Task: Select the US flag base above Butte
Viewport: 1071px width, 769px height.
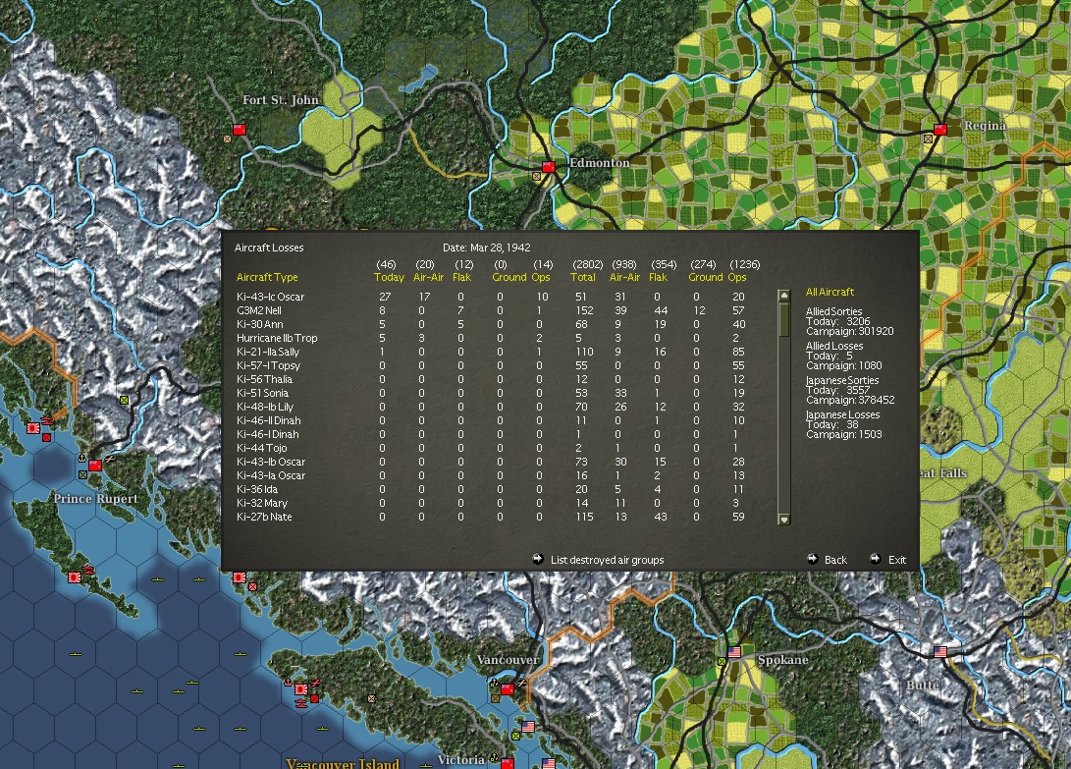Action: tap(940, 652)
